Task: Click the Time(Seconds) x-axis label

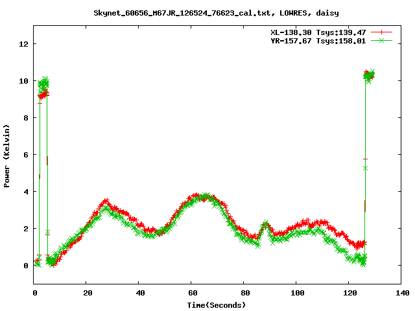Action: (x=217, y=305)
